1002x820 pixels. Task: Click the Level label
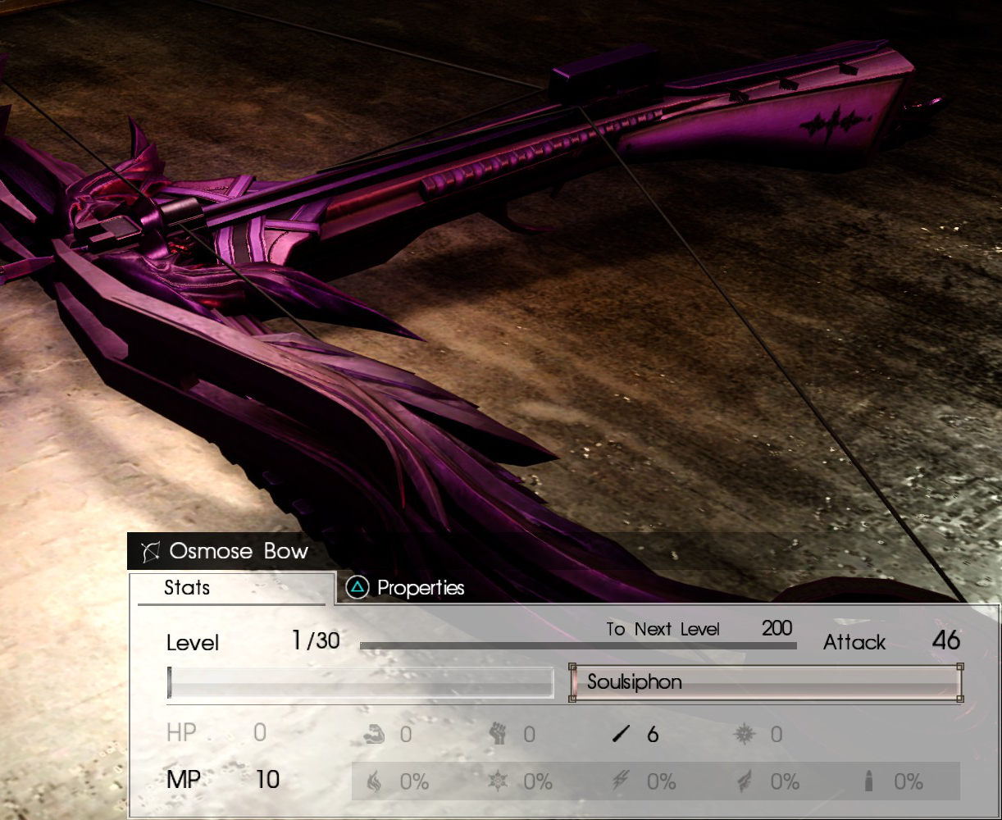(193, 643)
